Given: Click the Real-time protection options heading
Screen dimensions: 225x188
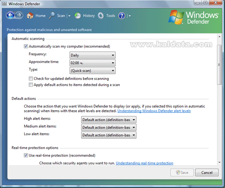Looking at the screenshot, I should [x=35, y=148].
